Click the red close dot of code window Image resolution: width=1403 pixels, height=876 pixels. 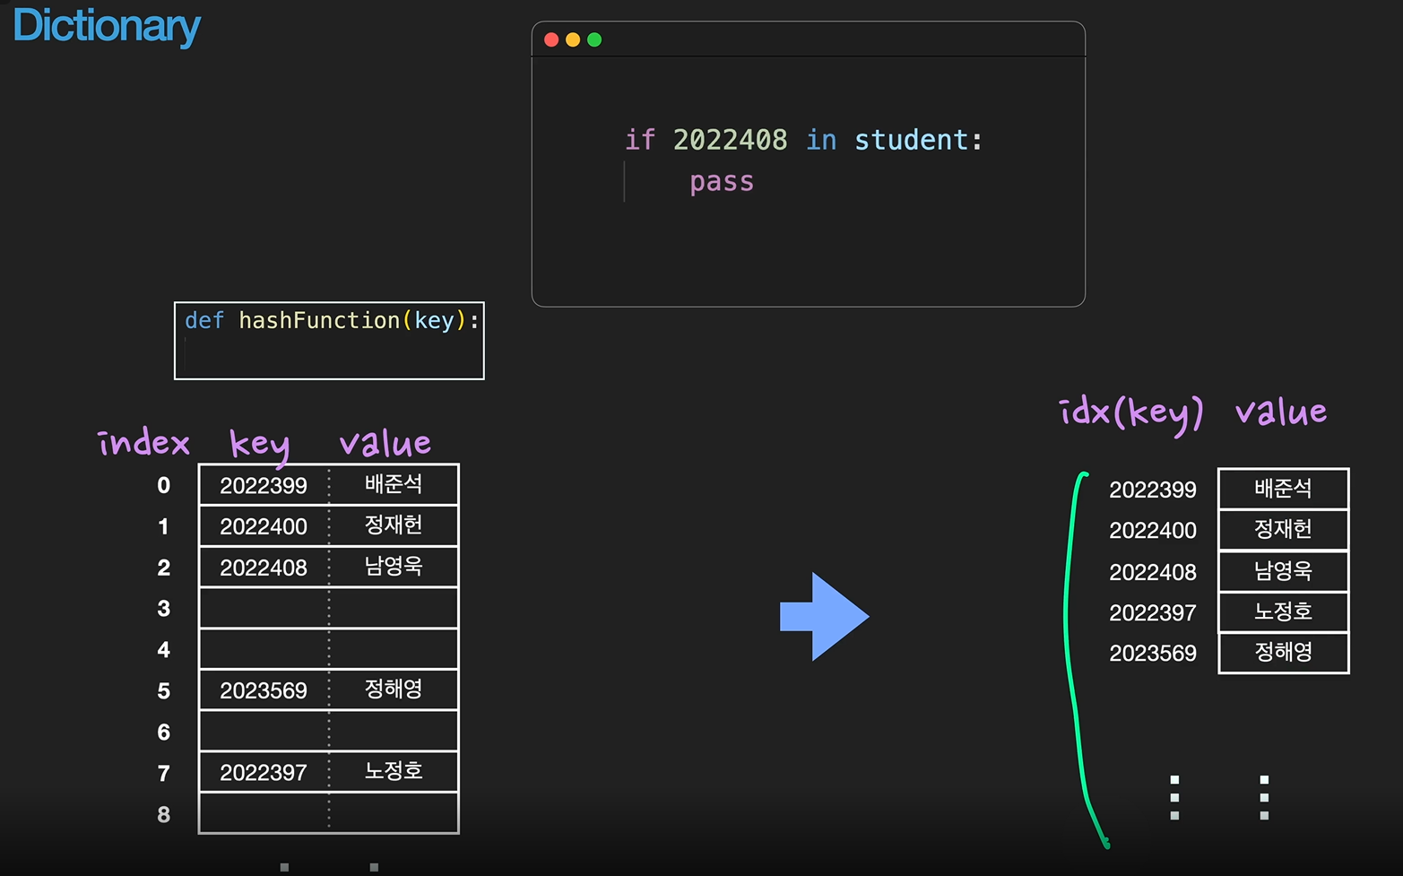551,39
